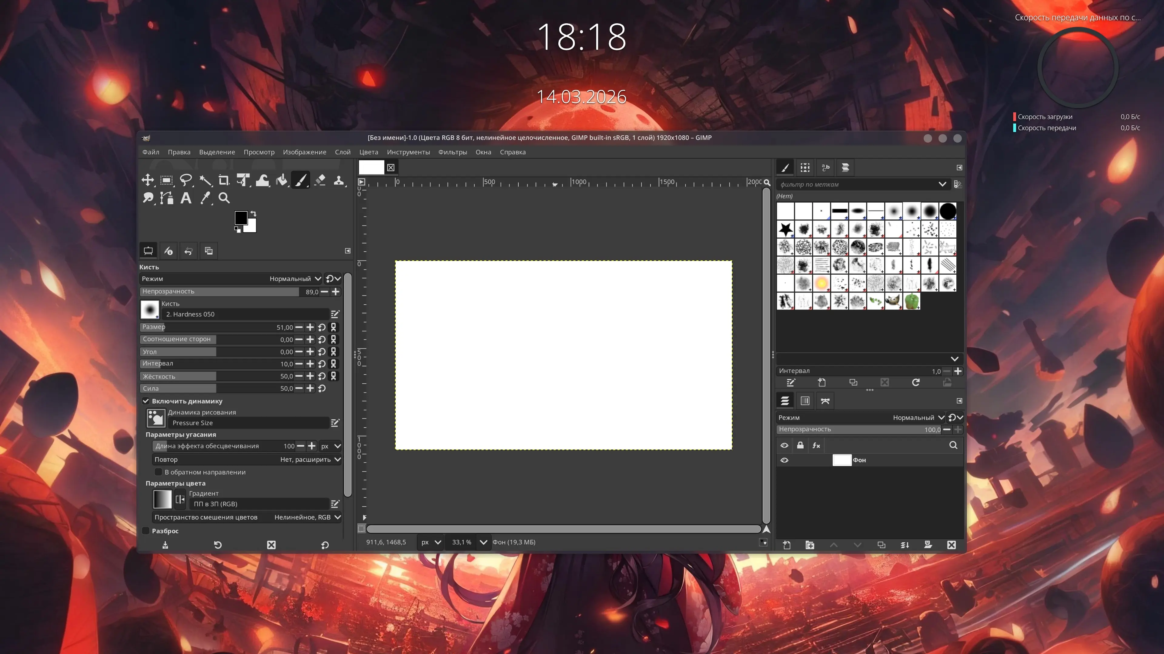Select the Move tool

[147, 180]
